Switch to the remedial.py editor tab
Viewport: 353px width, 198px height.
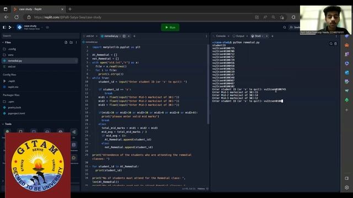tap(111, 36)
